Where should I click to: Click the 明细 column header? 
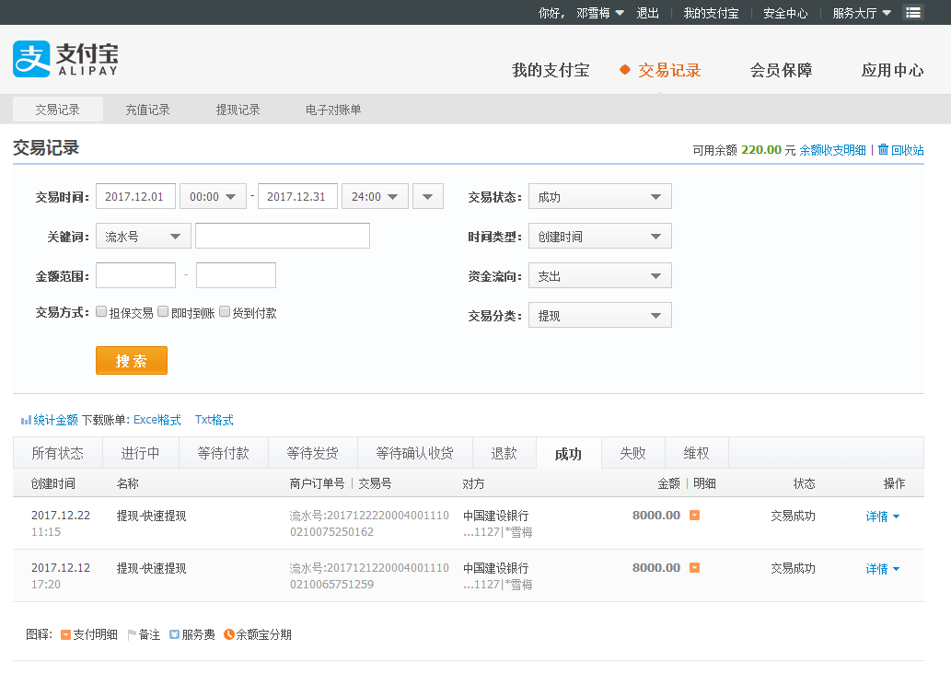tap(705, 483)
